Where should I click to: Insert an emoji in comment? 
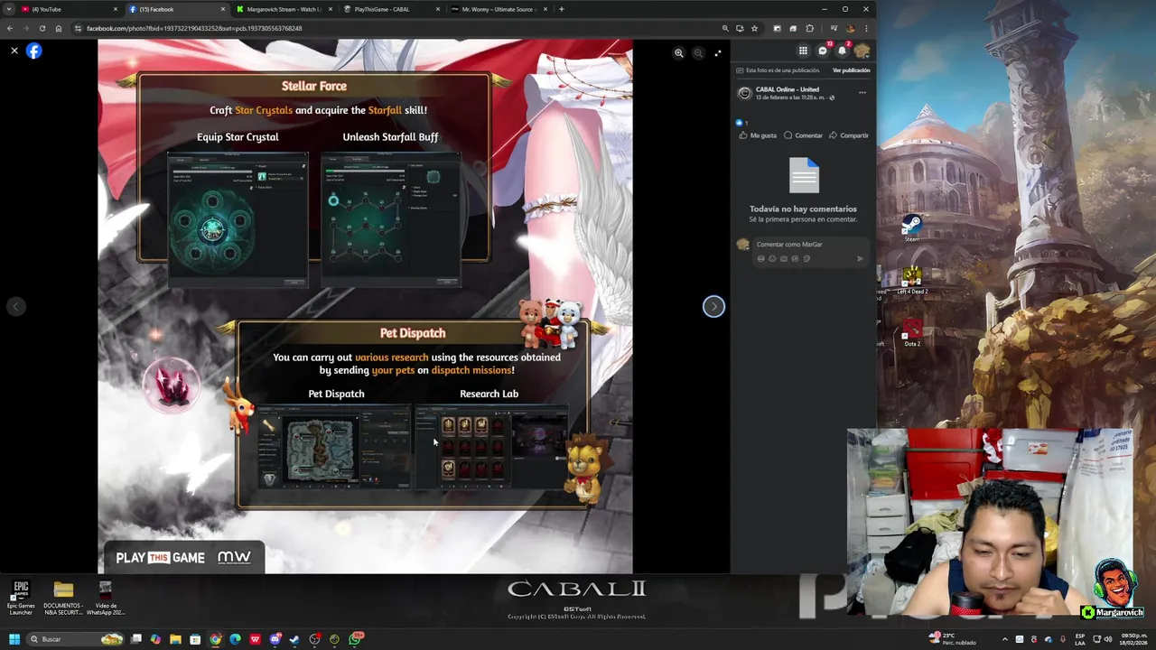coord(772,259)
